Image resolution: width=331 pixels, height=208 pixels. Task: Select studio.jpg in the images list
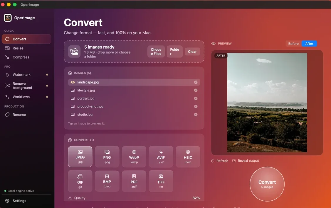[134, 115]
